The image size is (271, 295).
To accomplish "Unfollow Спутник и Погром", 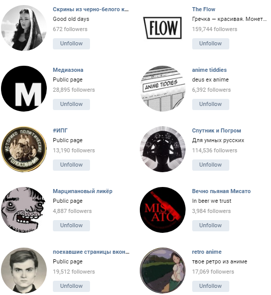I will tap(210, 165).
